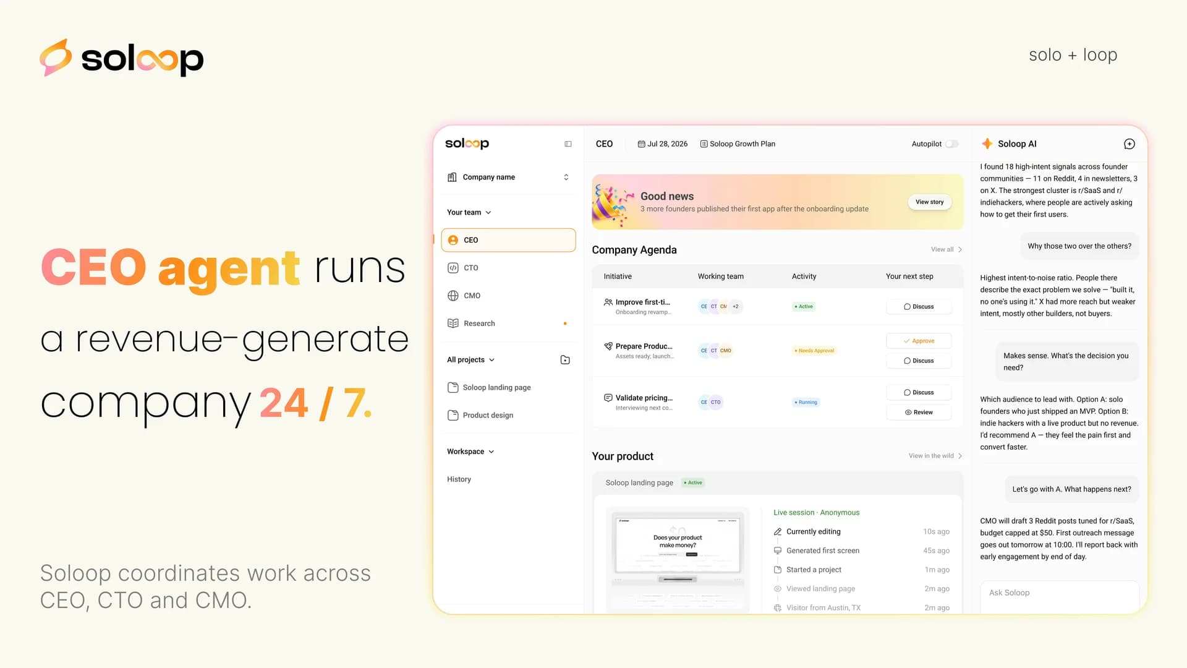The image size is (1187, 668).
Task: Click CTO code icon in sidebar
Action: click(x=453, y=268)
